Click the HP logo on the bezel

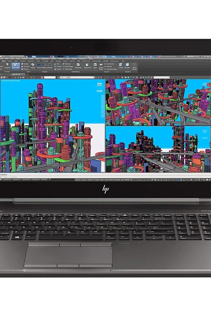(x=105, y=189)
